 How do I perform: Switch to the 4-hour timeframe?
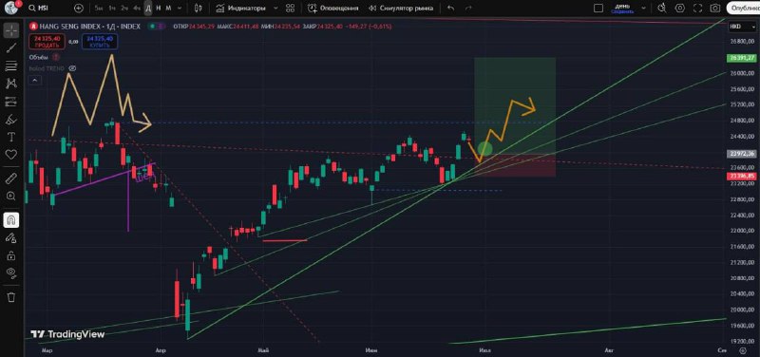137,9
